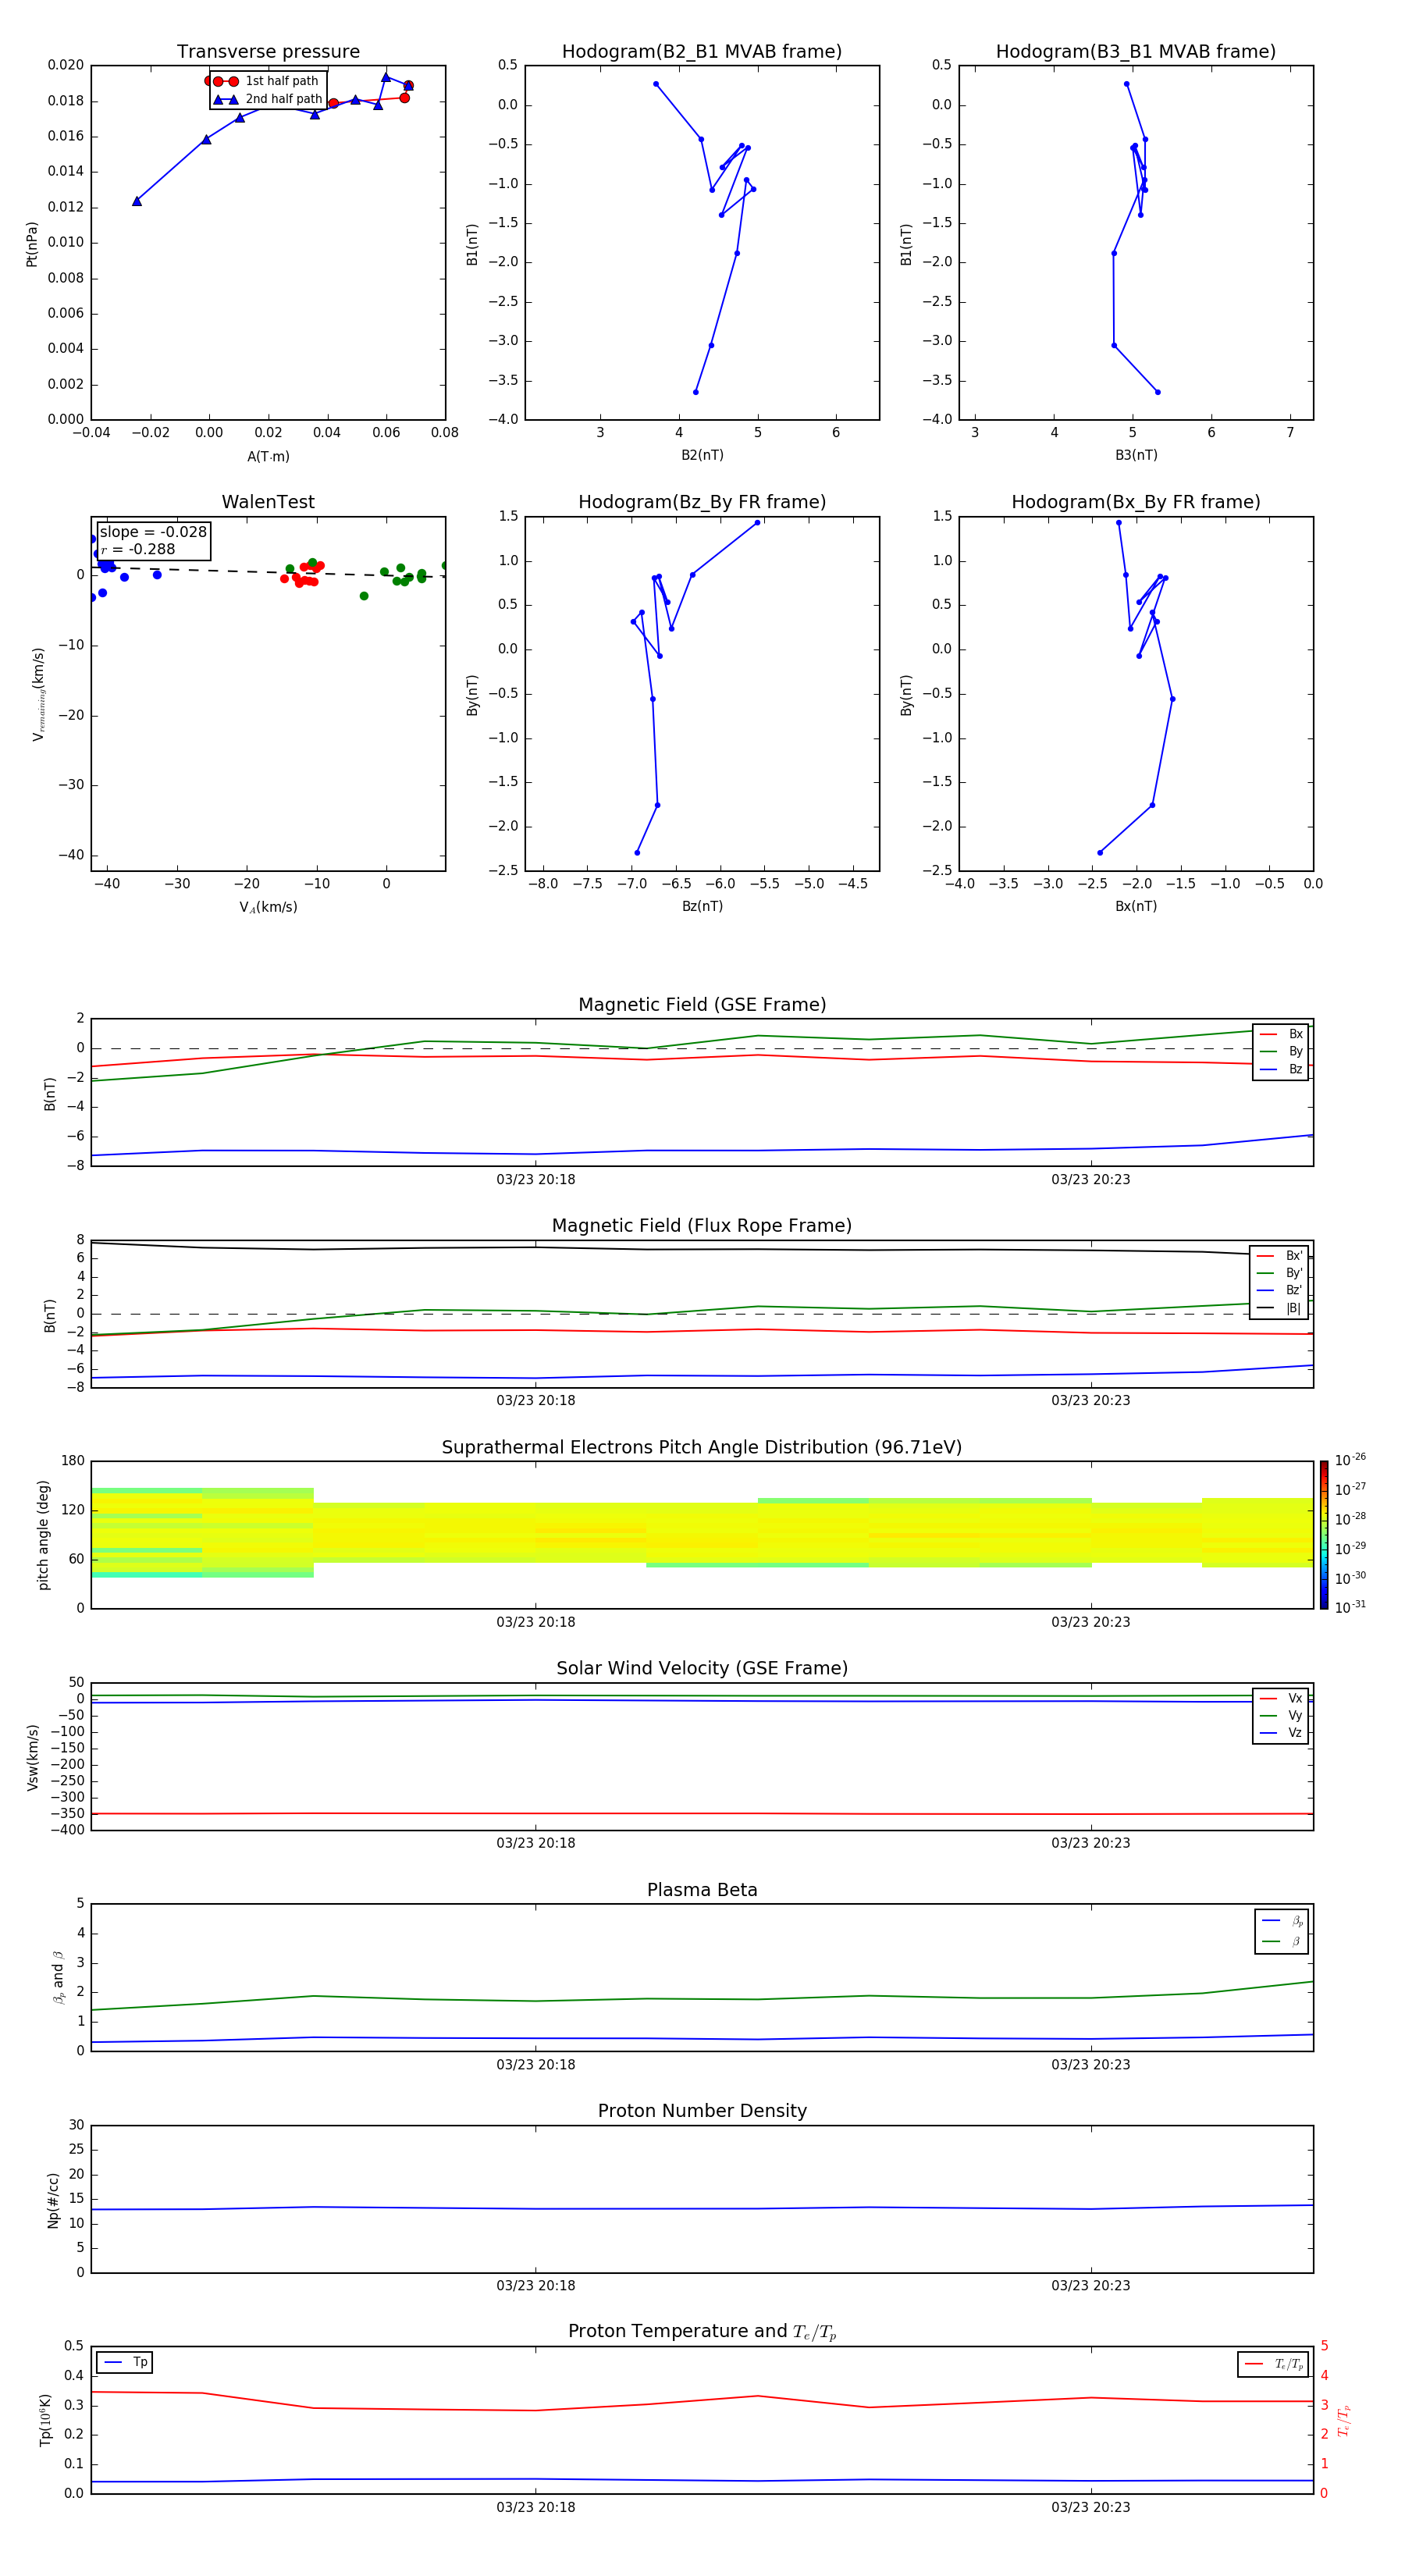Click the red Te/Tp right axis label
The image size is (1405, 2576).
(1344, 2420)
